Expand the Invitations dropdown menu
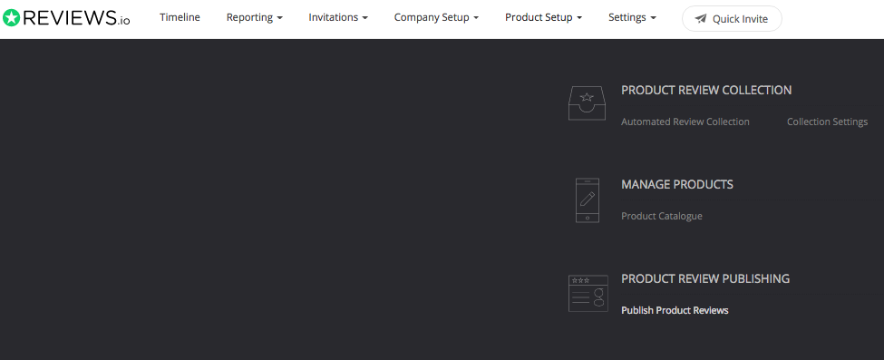 [338, 17]
